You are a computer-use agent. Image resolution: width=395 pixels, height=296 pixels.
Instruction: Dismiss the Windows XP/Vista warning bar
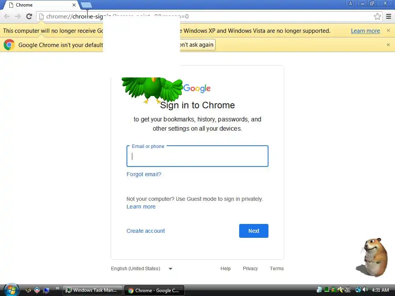[388, 30]
